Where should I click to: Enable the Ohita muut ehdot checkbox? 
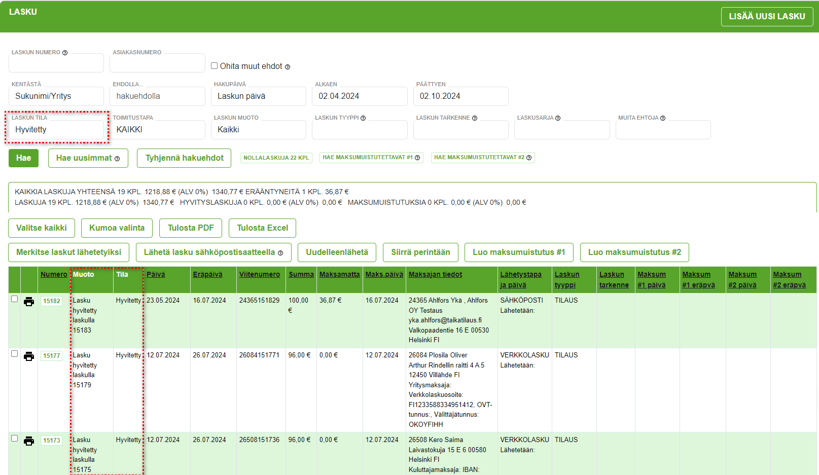[x=215, y=66]
